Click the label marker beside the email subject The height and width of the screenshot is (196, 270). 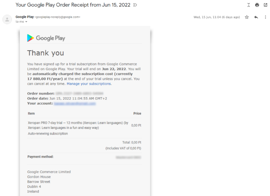point(136,5)
